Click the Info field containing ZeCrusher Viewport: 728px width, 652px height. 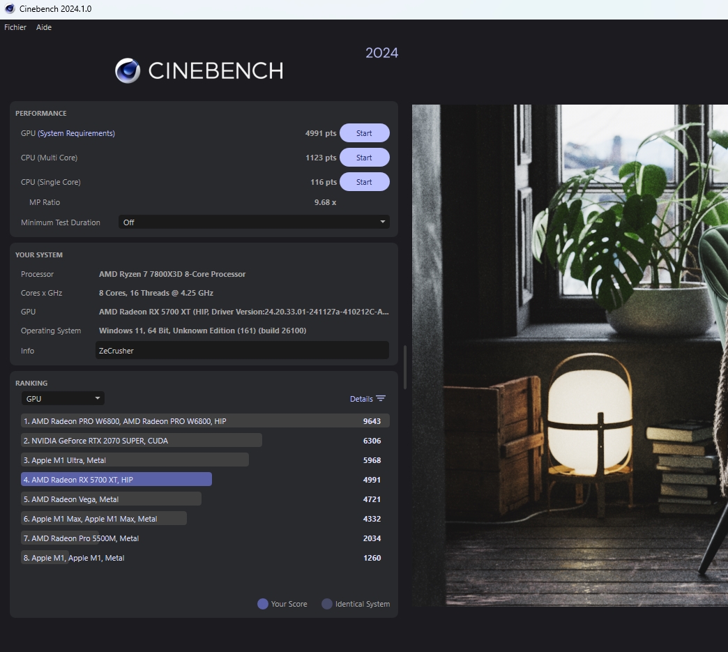point(242,351)
